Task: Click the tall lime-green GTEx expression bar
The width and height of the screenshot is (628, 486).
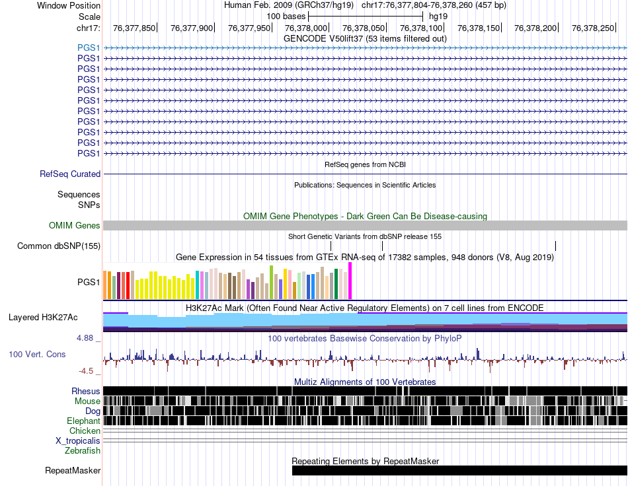Action: 271,283
